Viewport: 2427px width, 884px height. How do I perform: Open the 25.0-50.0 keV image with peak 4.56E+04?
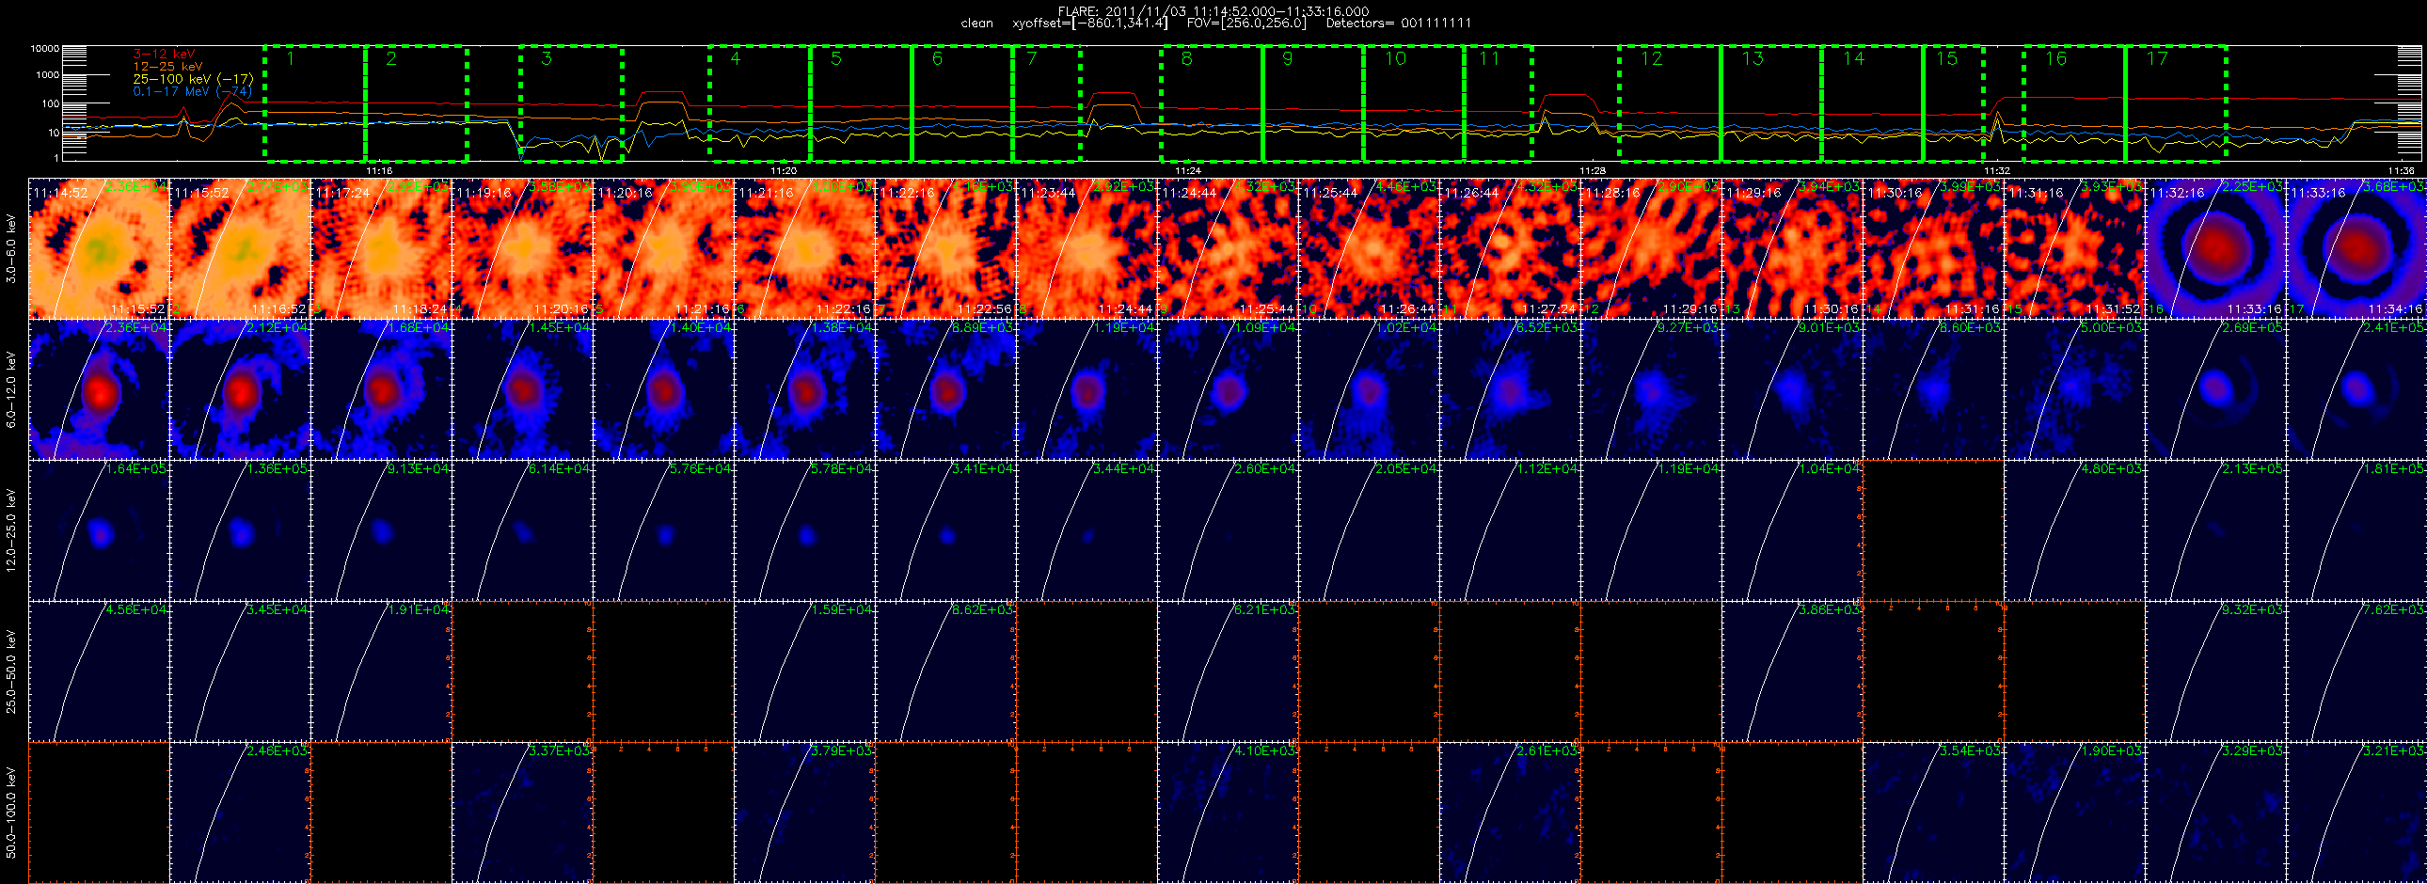(x=99, y=671)
